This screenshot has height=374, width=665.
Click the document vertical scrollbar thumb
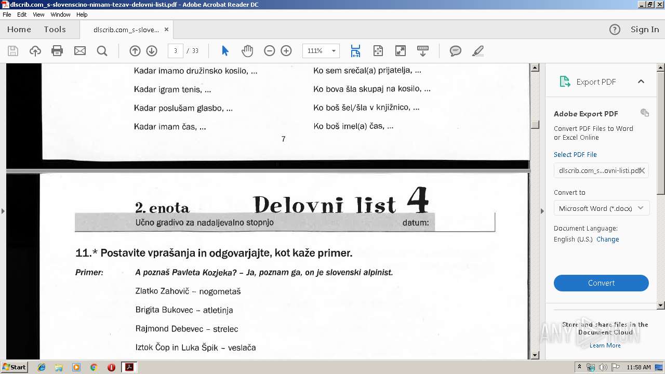click(535, 125)
